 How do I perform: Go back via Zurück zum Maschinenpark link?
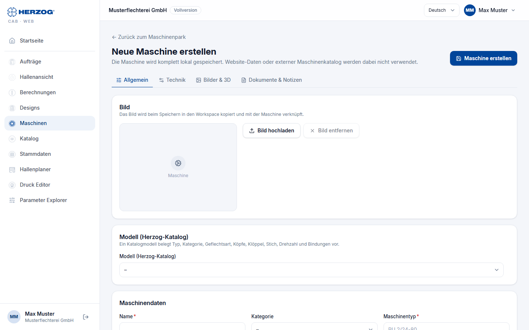coord(149,37)
